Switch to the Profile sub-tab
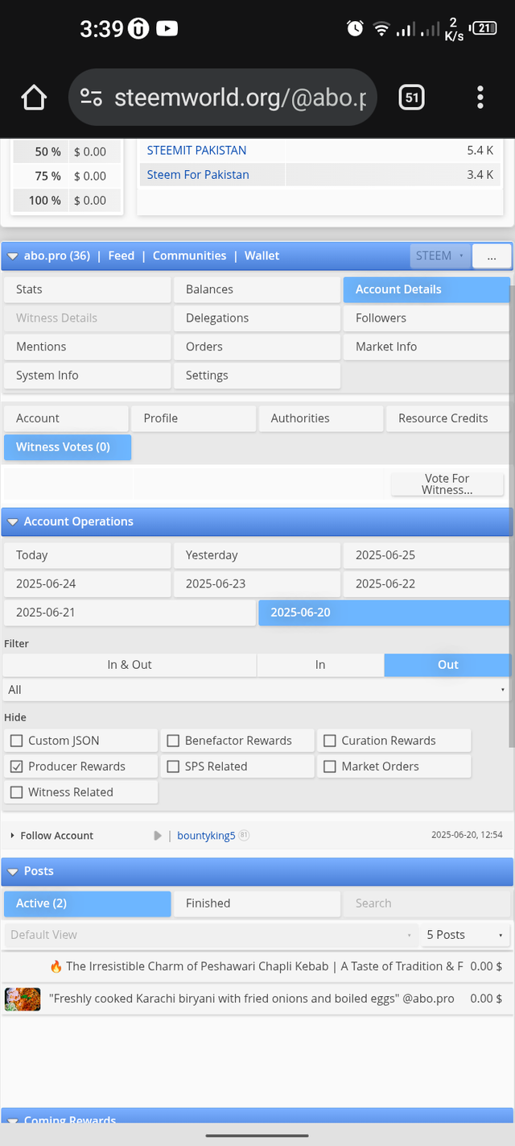The width and height of the screenshot is (515, 1146). (x=193, y=418)
